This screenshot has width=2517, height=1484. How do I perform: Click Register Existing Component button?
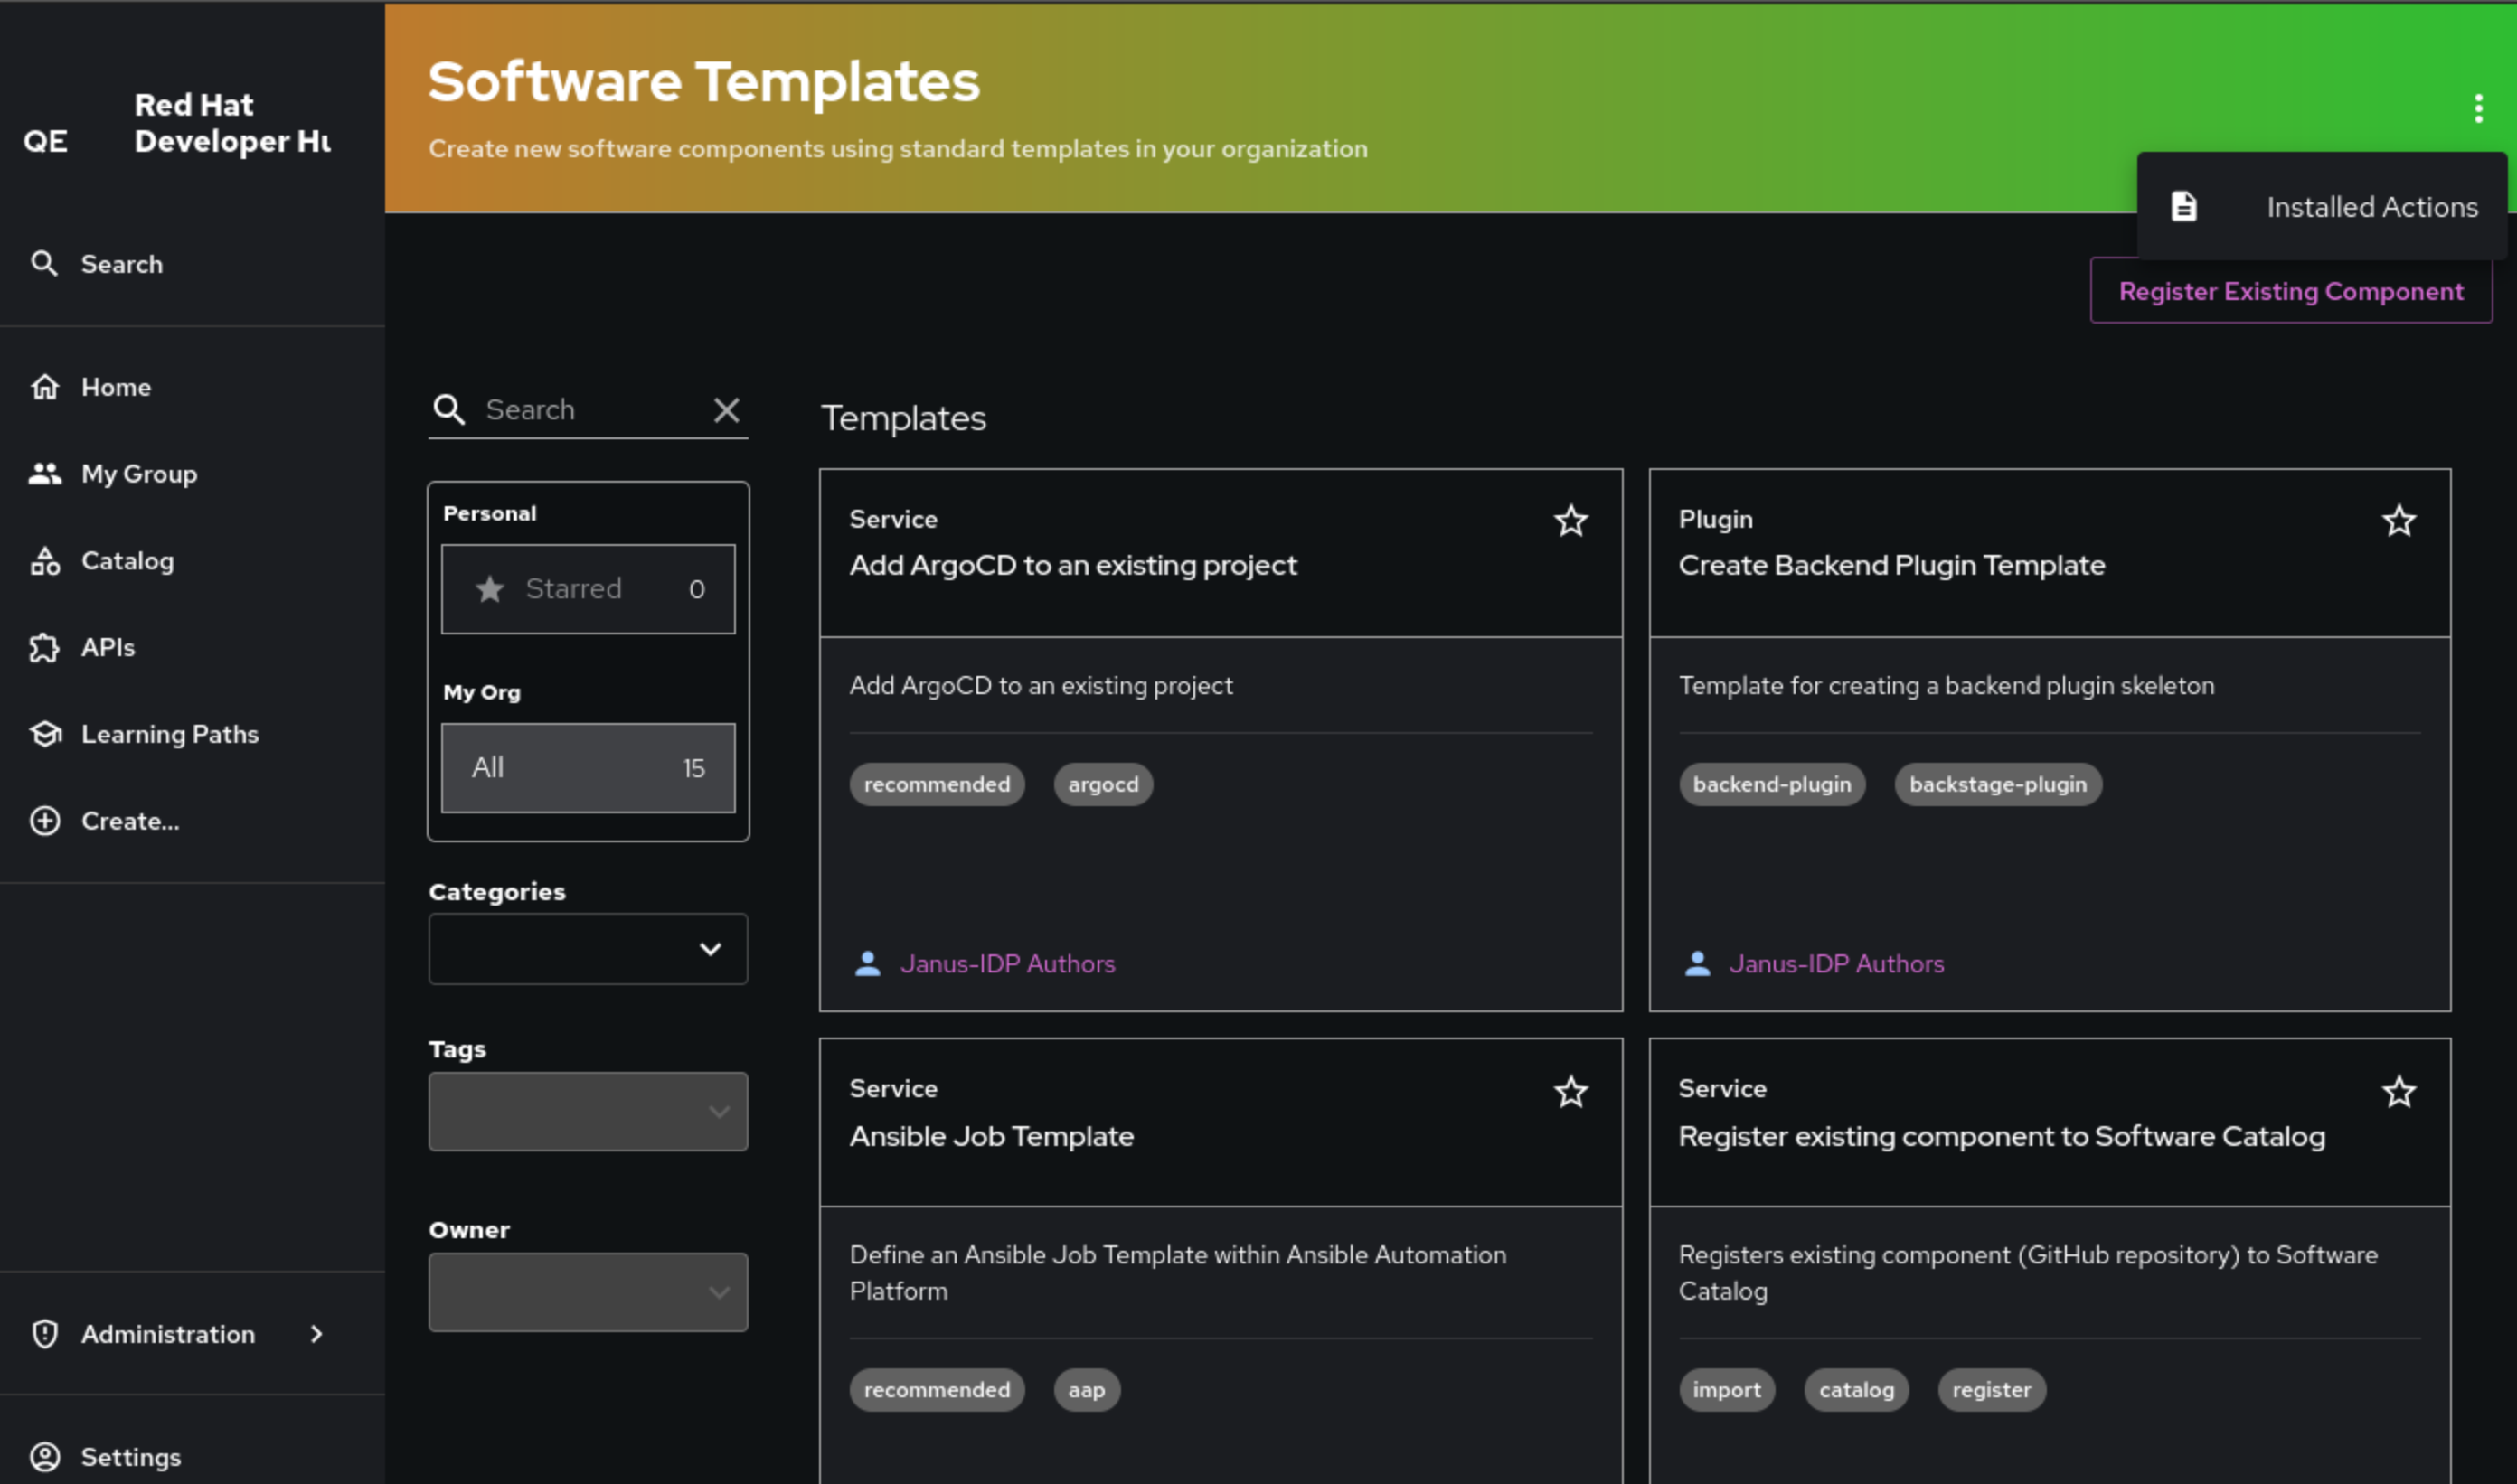(x=2290, y=291)
